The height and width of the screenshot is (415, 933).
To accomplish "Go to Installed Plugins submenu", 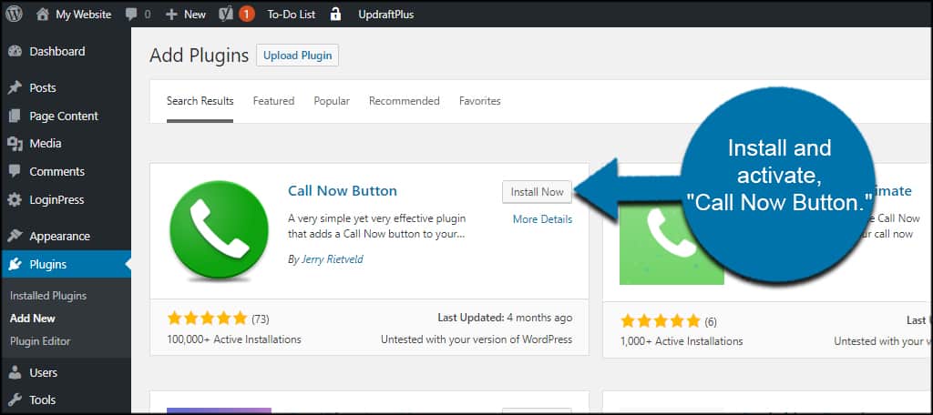I will point(48,296).
